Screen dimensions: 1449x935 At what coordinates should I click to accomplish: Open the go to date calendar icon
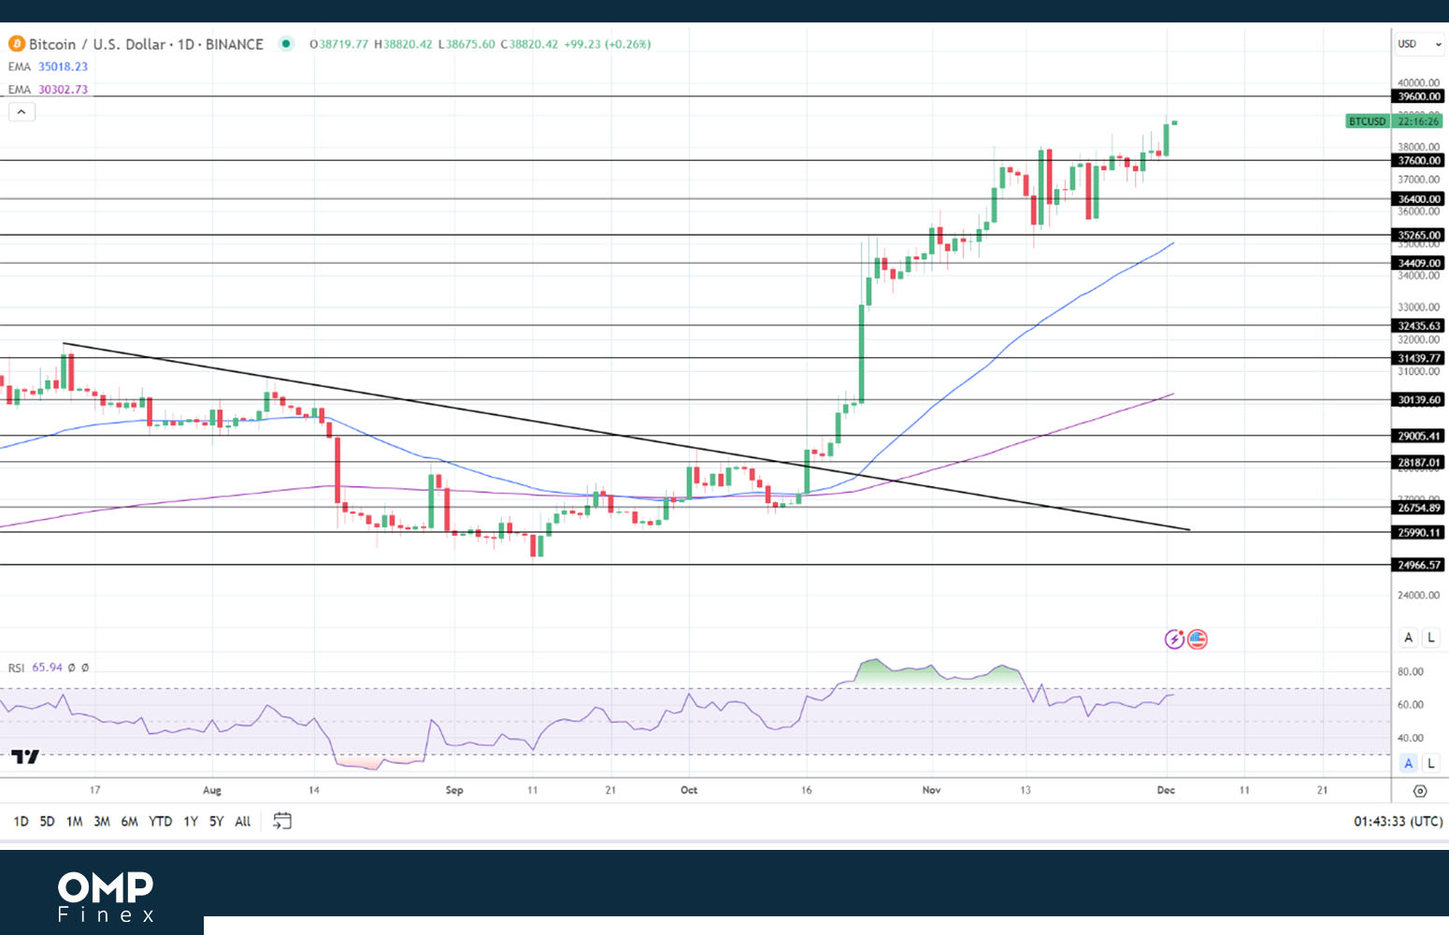(281, 821)
